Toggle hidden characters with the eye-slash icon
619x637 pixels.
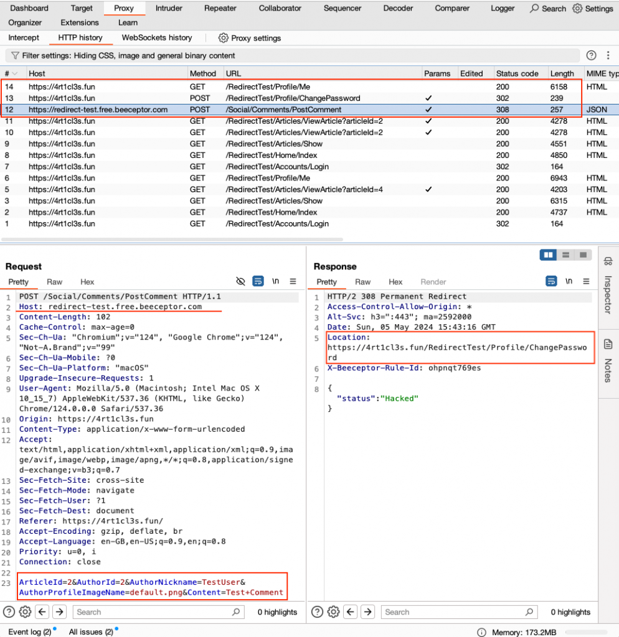pyautogui.click(x=240, y=281)
